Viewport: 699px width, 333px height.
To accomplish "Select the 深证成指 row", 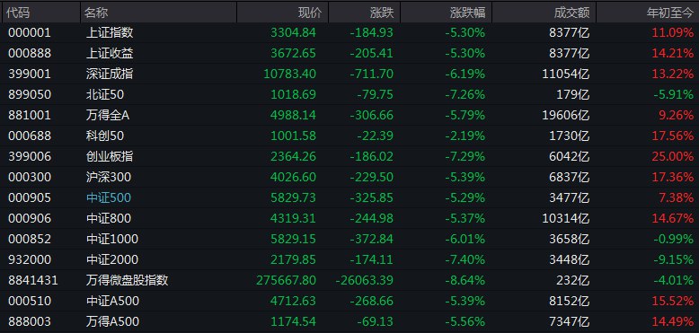I will click(x=349, y=74).
